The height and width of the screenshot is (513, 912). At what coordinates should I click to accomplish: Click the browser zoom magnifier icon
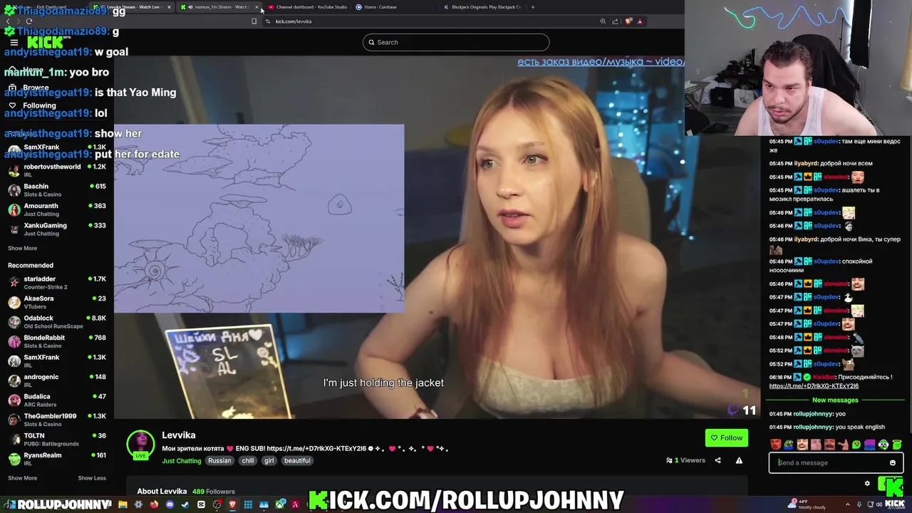603,21
